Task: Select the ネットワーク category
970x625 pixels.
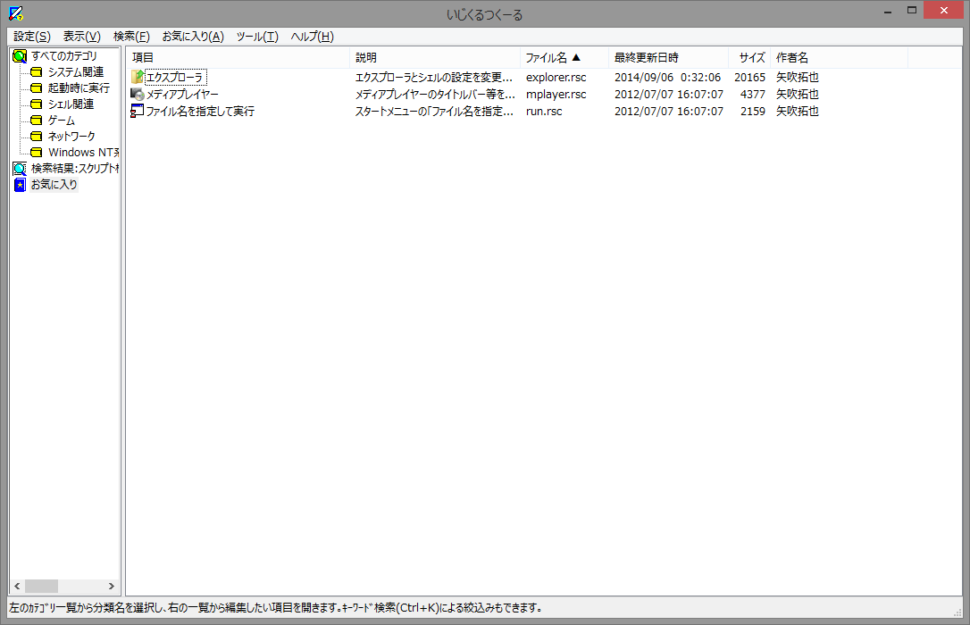Action: 71,137
